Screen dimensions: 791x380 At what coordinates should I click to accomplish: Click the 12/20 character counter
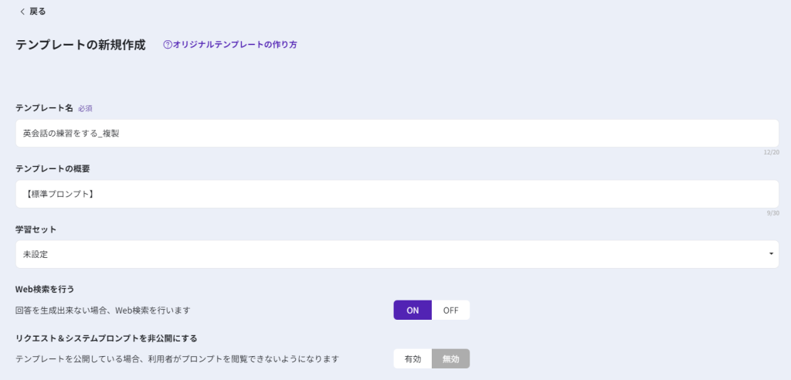click(771, 152)
